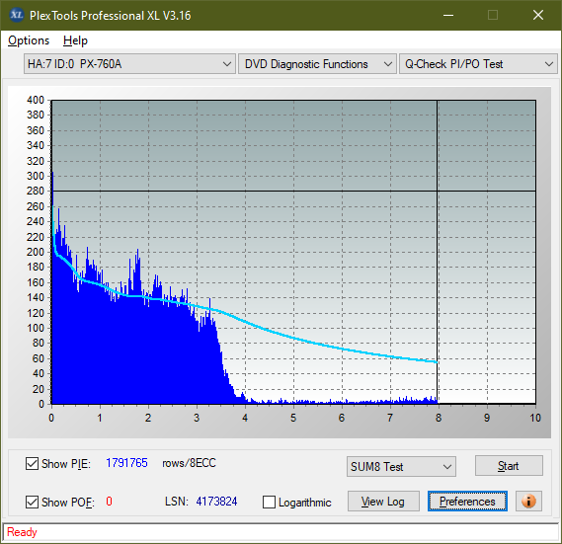
Task: Enable the Logarithmic checkbox
Action: click(269, 503)
